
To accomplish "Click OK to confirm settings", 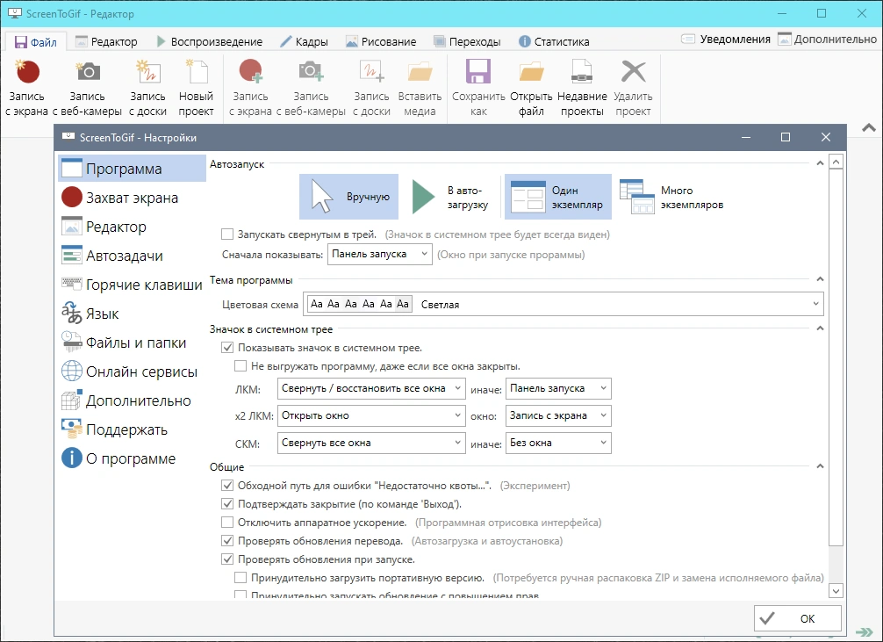I will point(797,618).
